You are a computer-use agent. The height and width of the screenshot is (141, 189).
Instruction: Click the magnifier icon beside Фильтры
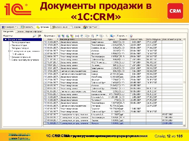(x=34, y=36)
